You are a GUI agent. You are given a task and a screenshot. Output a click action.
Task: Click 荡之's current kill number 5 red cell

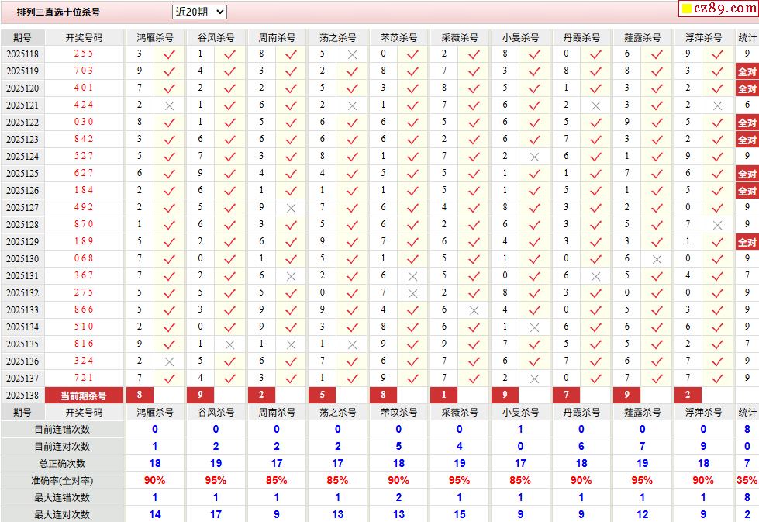322,395
